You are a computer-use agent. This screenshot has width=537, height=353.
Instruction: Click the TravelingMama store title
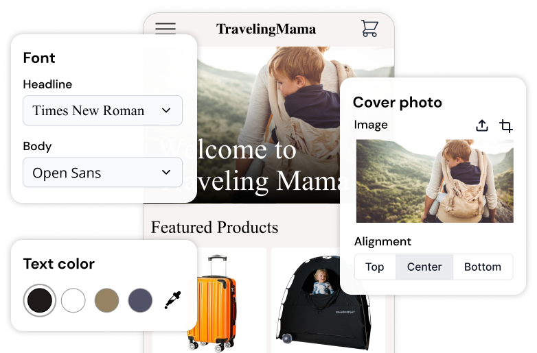(x=266, y=29)
